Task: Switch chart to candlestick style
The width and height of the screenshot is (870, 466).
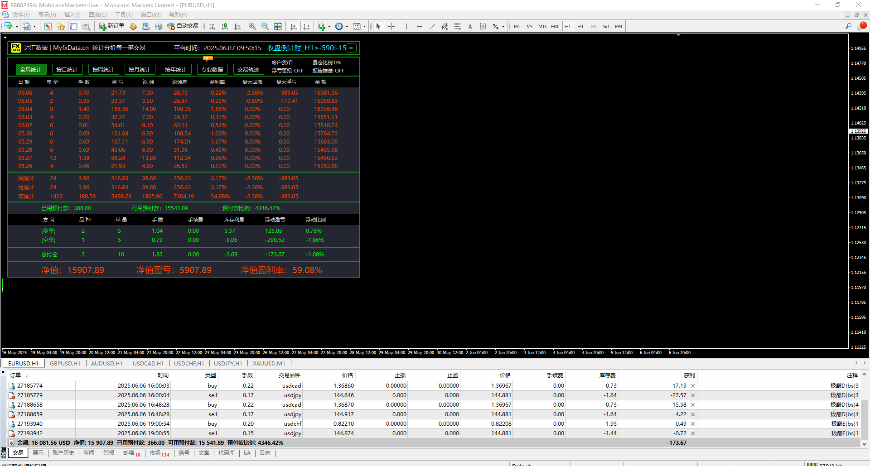Action: click(x=225, y=26)
